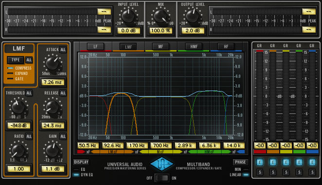322x185 pixels.
Task: Toggle ALL next to THRESHOLD
Action: (x=29, y=93)
